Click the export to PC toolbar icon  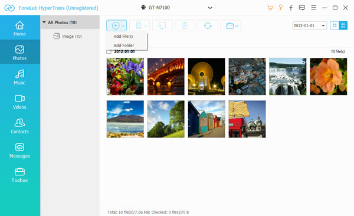(x=162, y=25)
